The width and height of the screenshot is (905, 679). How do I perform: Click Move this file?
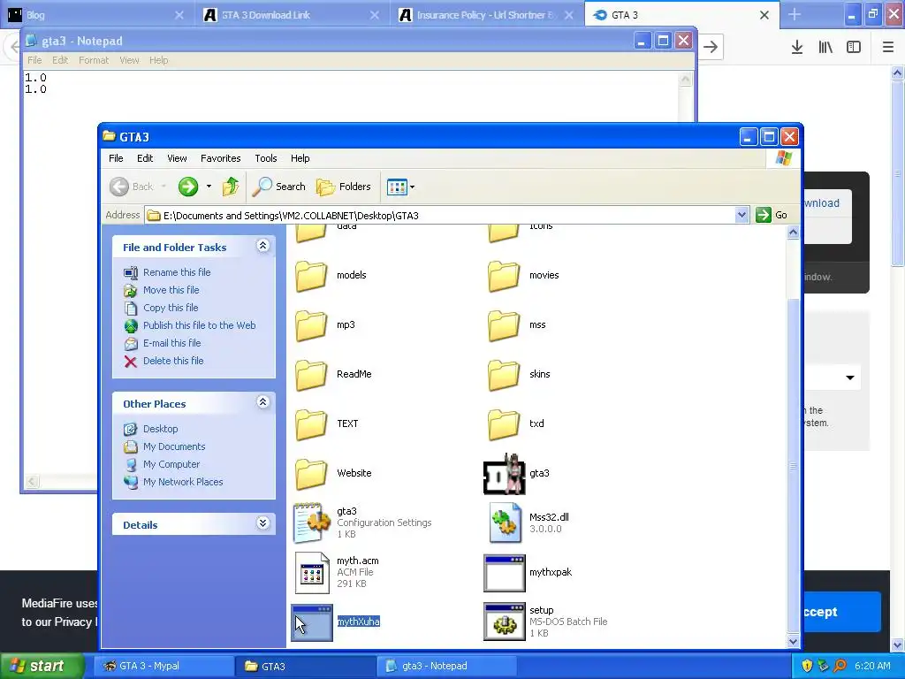point(171,290)
